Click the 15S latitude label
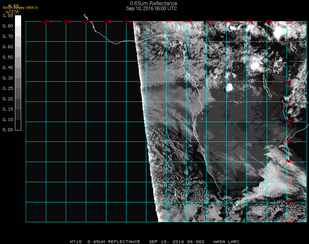The height and width of the screenshot is (244, 309). pyautogui.click(x=289, y=121)
